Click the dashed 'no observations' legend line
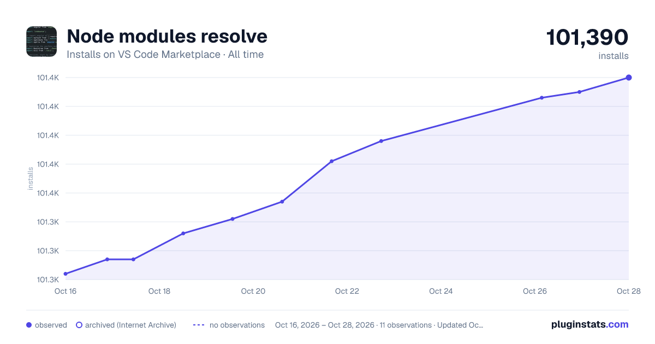This screenshot has width=655, height=344. (x=199, y=325)
